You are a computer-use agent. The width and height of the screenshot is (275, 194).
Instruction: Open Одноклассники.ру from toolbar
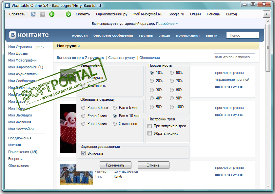112,14
